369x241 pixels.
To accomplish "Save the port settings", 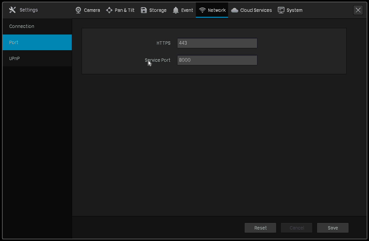I will 333,228.
